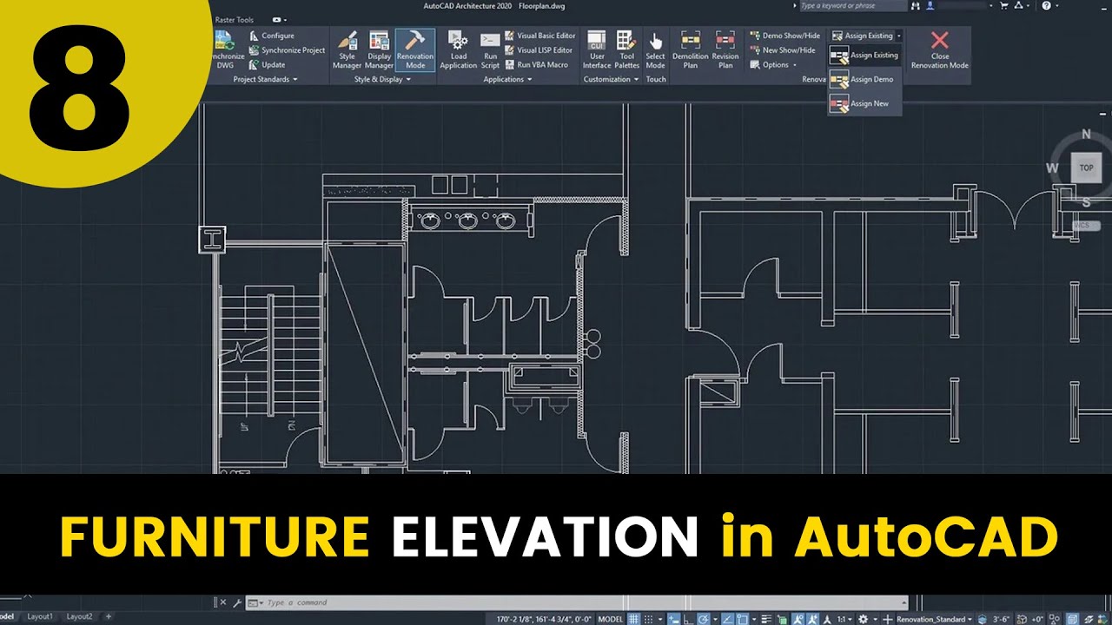The height and width of the screenshot is (625, 1112).
Task: Add a new layout with plus tab
Action: (108, 616)
